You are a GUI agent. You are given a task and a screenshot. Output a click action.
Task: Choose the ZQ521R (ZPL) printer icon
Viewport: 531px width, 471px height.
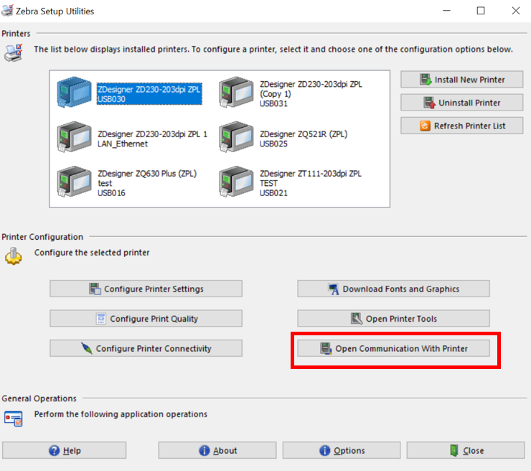(237, 138)
